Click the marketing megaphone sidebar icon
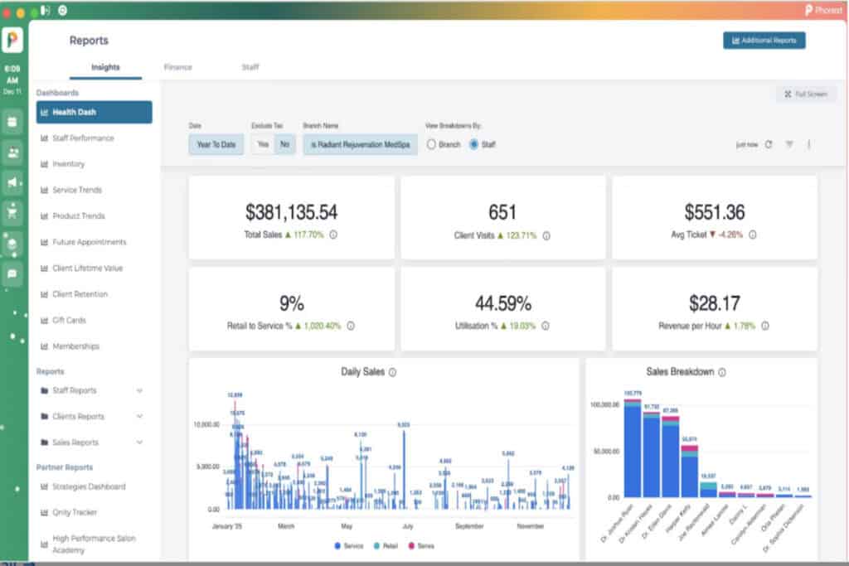Screen dimensions: 849x566 click(x=13, y=182)
